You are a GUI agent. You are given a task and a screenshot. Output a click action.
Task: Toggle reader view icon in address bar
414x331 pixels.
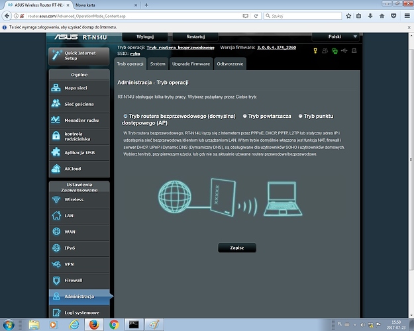pos(245,16)
